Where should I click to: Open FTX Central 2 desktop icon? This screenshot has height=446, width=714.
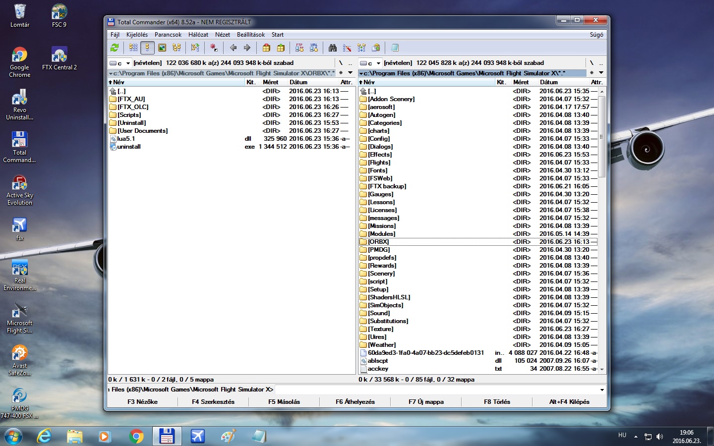59,57
